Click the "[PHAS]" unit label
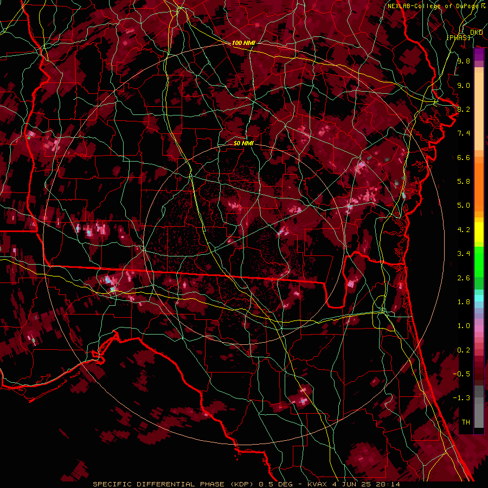 click(x=458, y=37)
